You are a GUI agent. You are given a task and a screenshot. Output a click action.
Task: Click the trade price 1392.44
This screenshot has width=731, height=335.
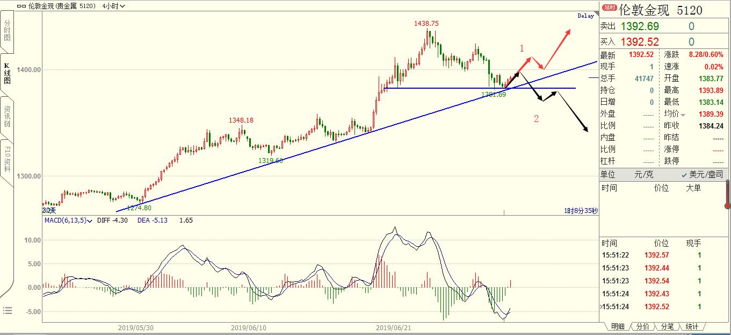coord(656,268)
